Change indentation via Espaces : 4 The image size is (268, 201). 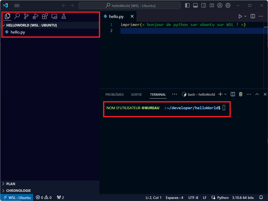[x=174, y=198]
